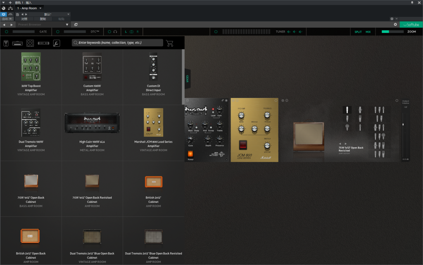Select the Marshall JCM 800 Lead Series thumbnail
Image resolution: width=423 pixels, height=265 pixels.
154,122
